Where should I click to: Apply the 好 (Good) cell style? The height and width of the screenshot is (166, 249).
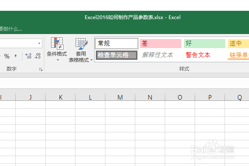pyautogui.click(x=204, y=43)
